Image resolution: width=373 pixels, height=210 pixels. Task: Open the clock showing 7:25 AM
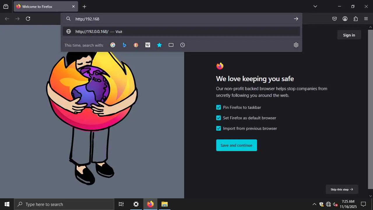tap(348, 204)
